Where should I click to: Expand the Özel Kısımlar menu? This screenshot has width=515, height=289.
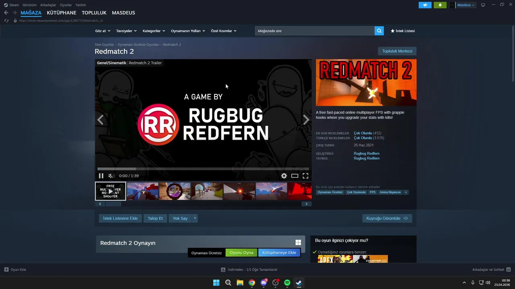coord(224,31)
